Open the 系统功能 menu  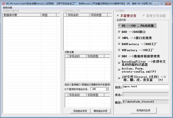tap(7, 7)
